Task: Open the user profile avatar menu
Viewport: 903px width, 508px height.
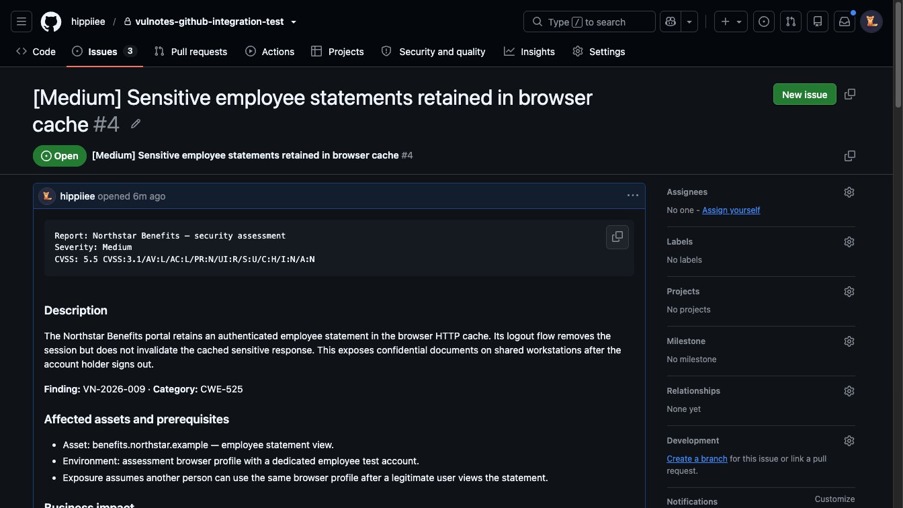Action: [871, 22]
